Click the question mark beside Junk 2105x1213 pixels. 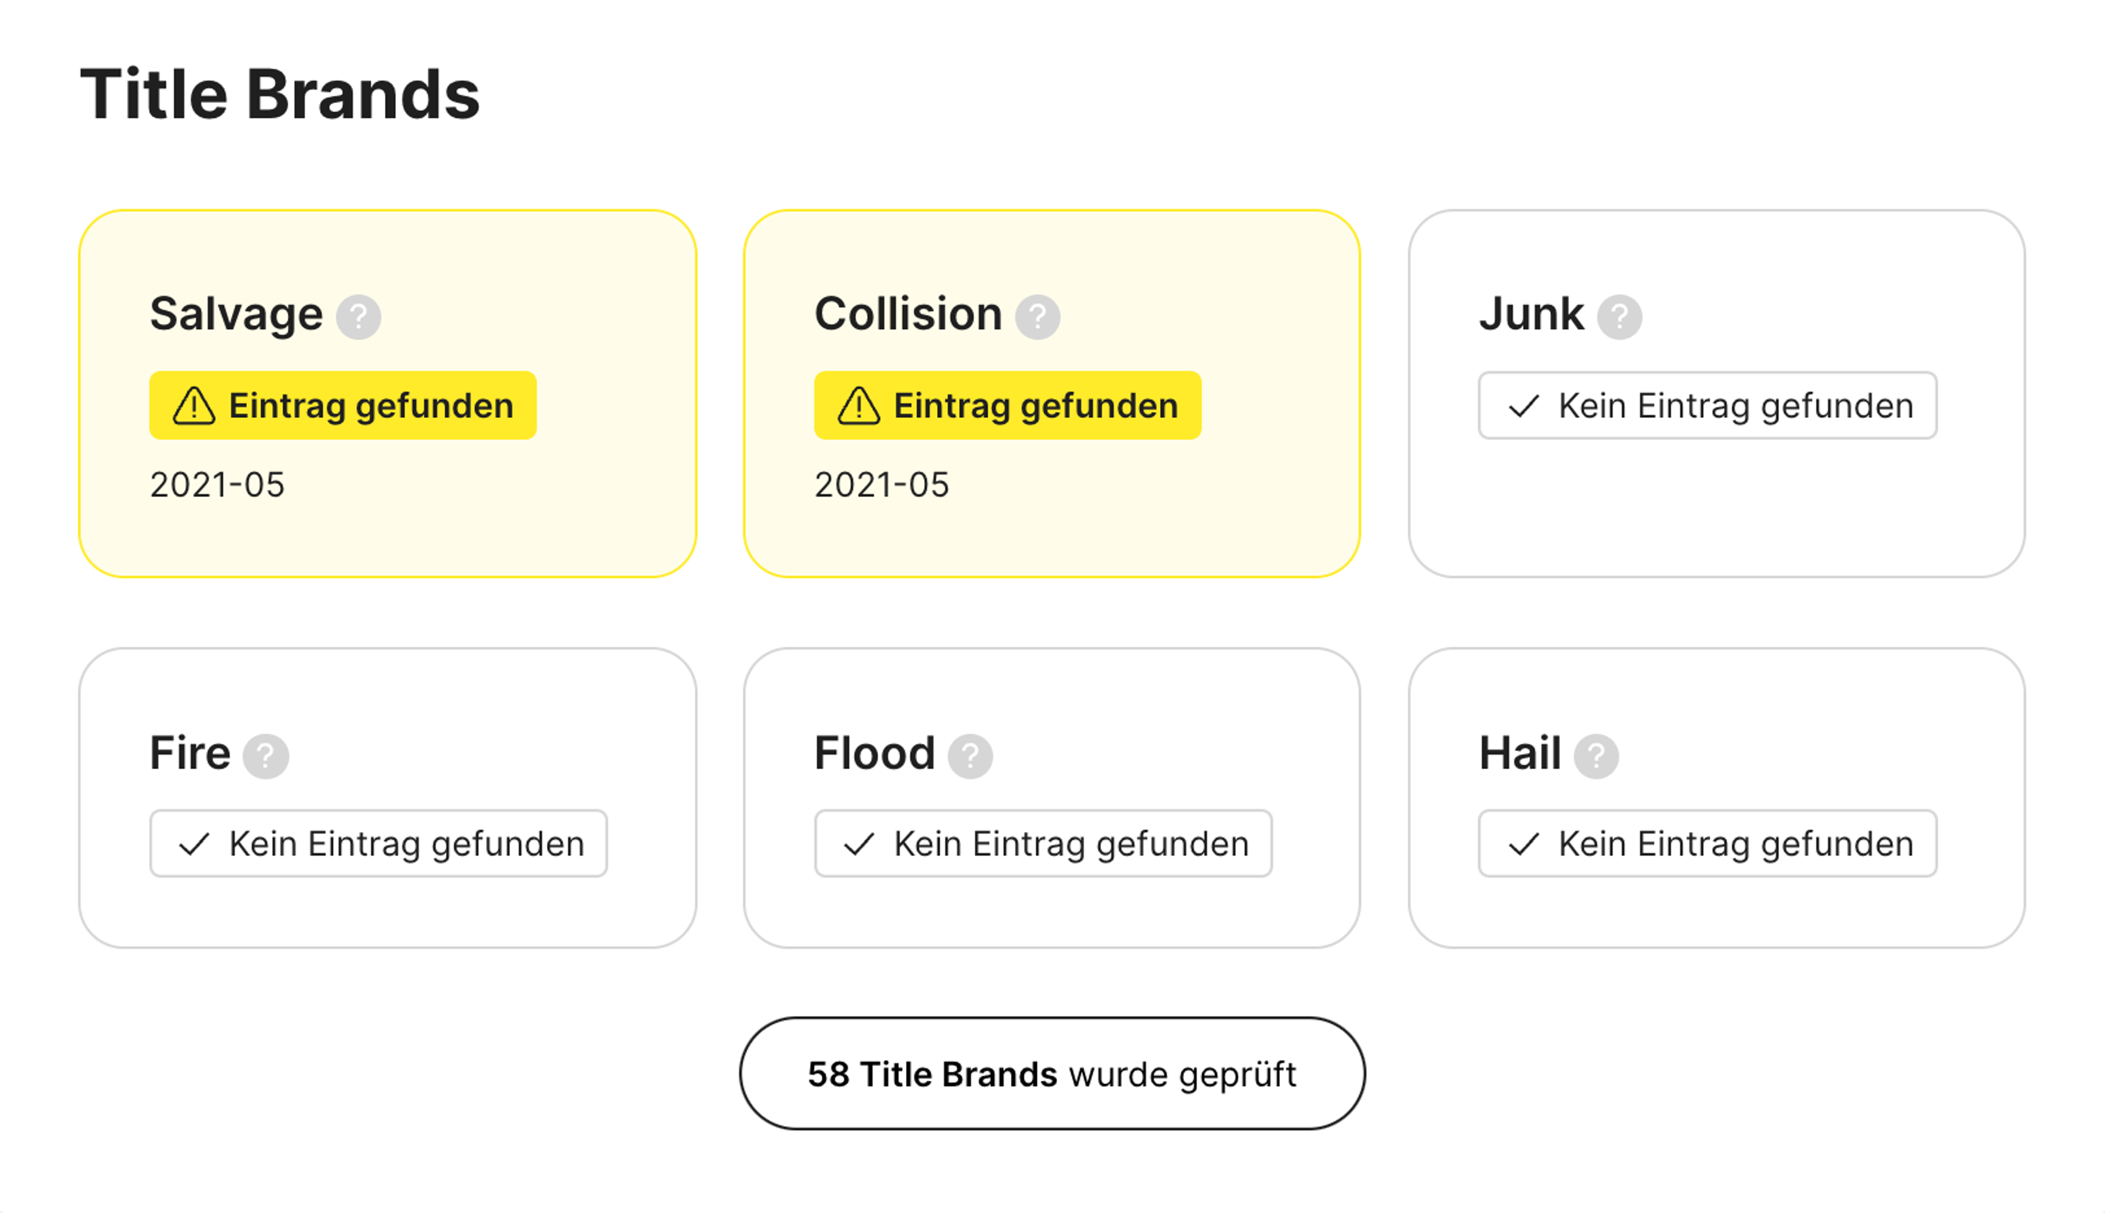coord(1619,317)
